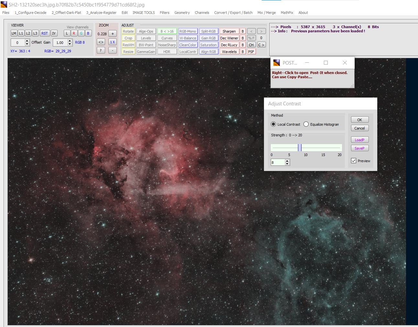418x327 pixels.
Task: Open the Convert / Export / Batch menu
Action: click(233, 13)
